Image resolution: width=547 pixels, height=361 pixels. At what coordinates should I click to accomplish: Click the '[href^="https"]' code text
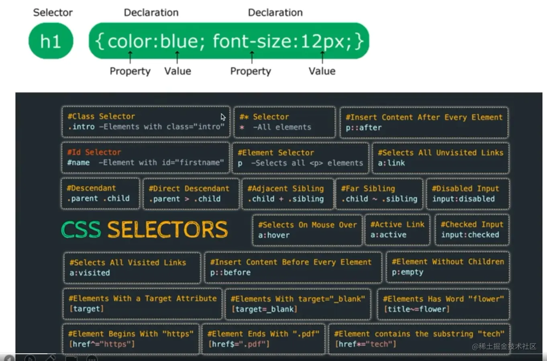(102, 344)
